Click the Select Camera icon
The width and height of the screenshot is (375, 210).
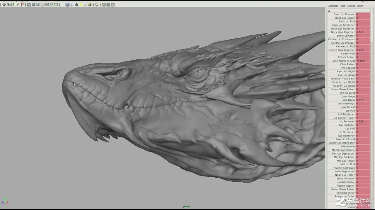(4, 5)
